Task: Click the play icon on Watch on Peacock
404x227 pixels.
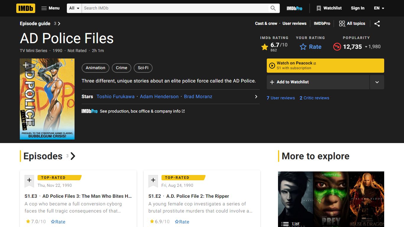Action: coord(272,66)
